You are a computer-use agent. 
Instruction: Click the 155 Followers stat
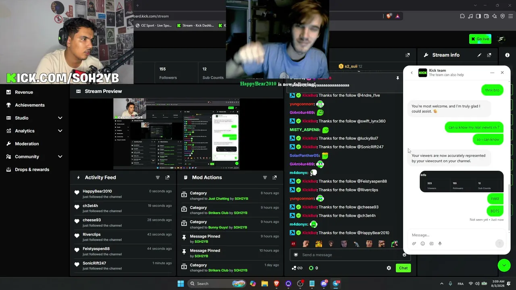point(168,73)
